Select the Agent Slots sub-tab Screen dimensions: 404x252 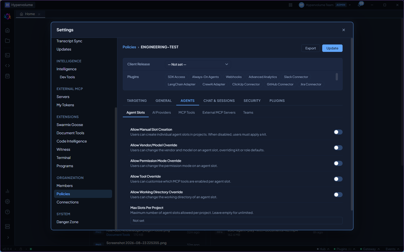(135, 113)
